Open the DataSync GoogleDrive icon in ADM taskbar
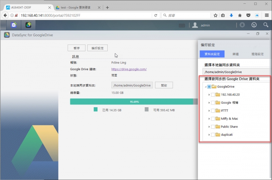The width and height of the screenshot is (272, 180). (28, 25)
